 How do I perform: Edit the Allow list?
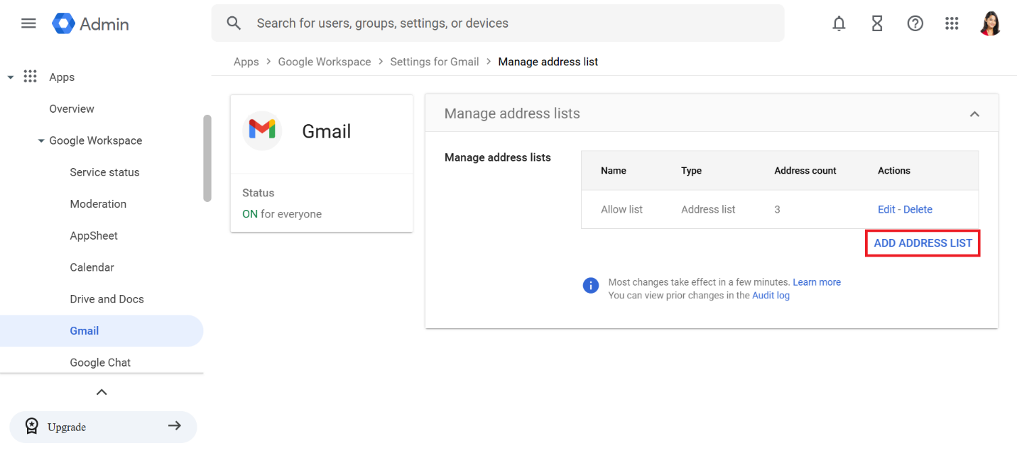[886, 209]
